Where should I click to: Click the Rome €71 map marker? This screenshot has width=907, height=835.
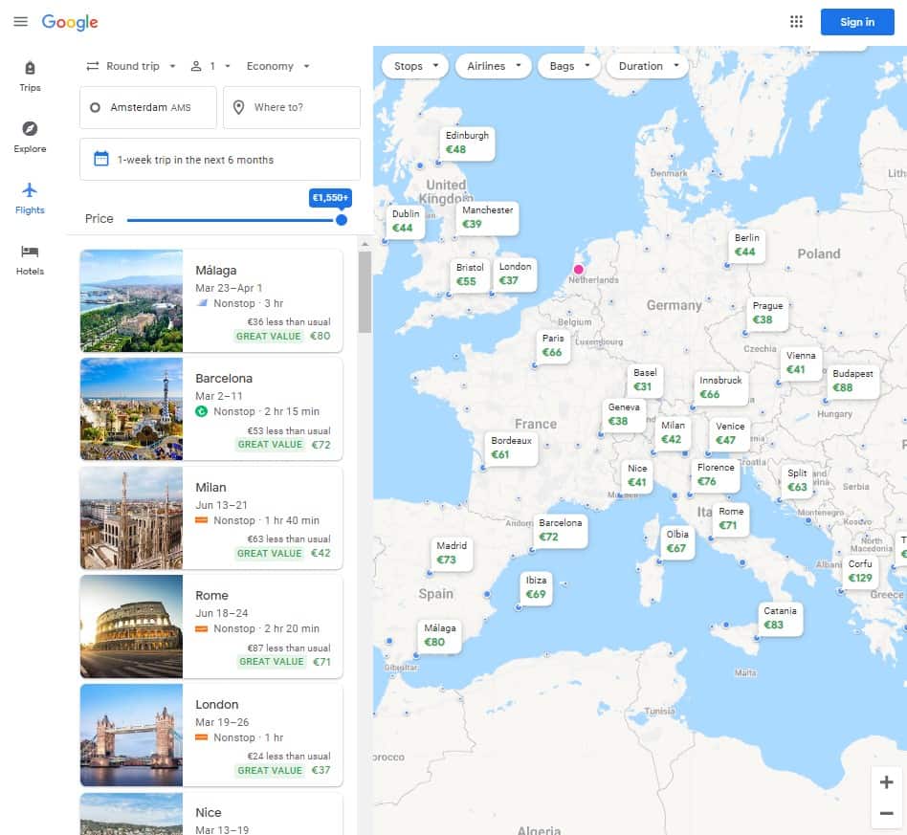731,518
